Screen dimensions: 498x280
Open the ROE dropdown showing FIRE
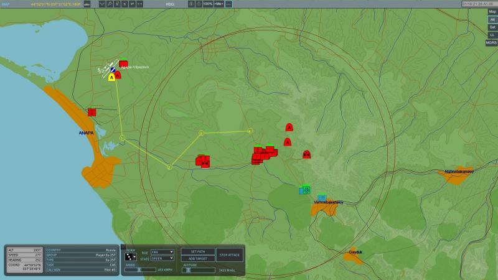pyautogui.click(x=162, y=252)
